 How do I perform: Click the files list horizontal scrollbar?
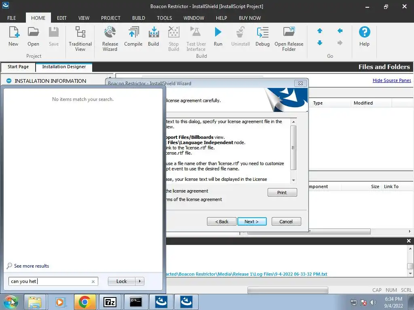coord(309,231)
